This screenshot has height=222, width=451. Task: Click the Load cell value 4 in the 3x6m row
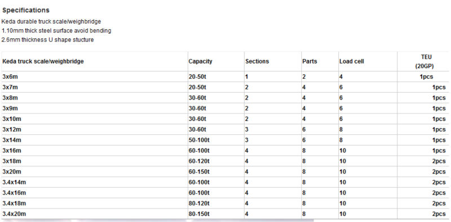click(x=341, y=76)
